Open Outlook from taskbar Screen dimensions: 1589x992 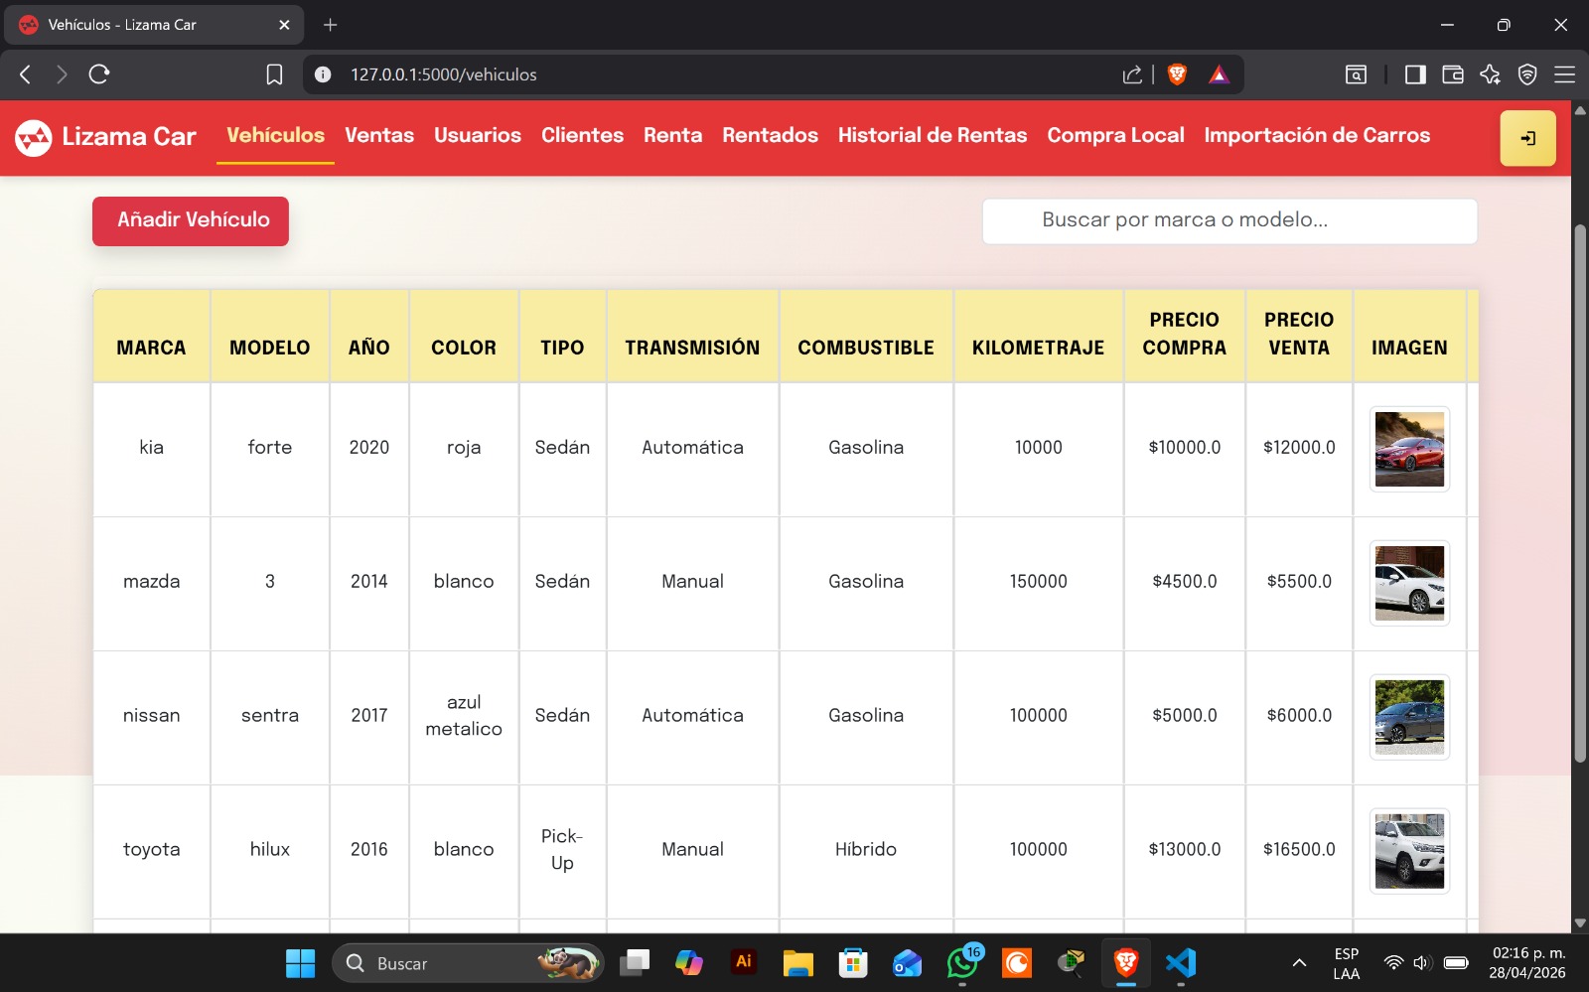pyautogui.click(x=907, y=963)
